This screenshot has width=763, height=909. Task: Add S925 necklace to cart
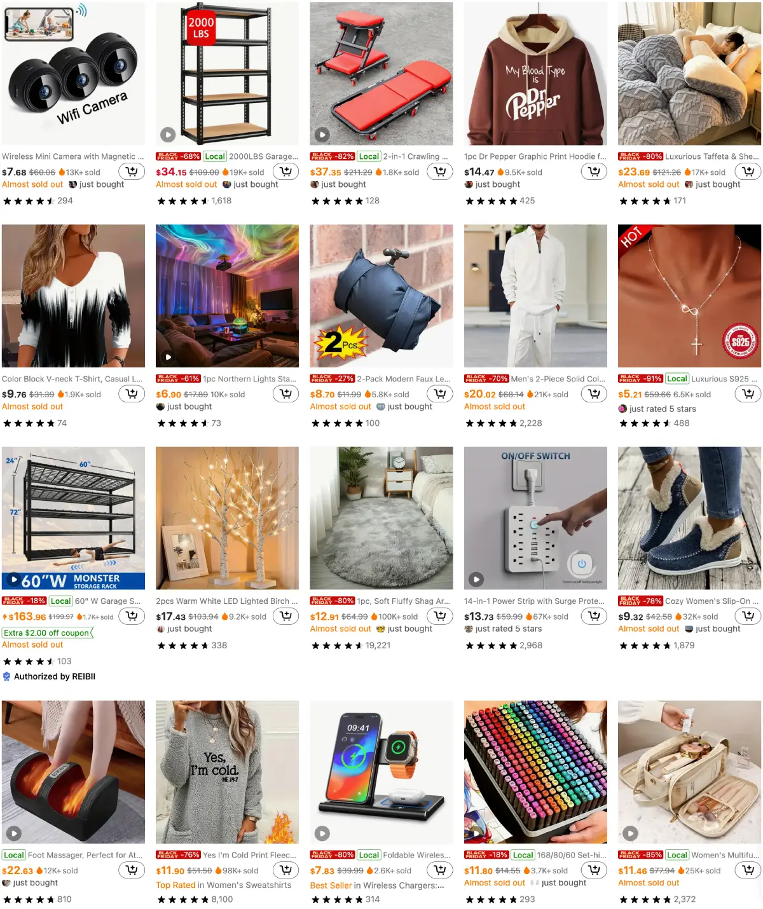click(x=748, y=394)
